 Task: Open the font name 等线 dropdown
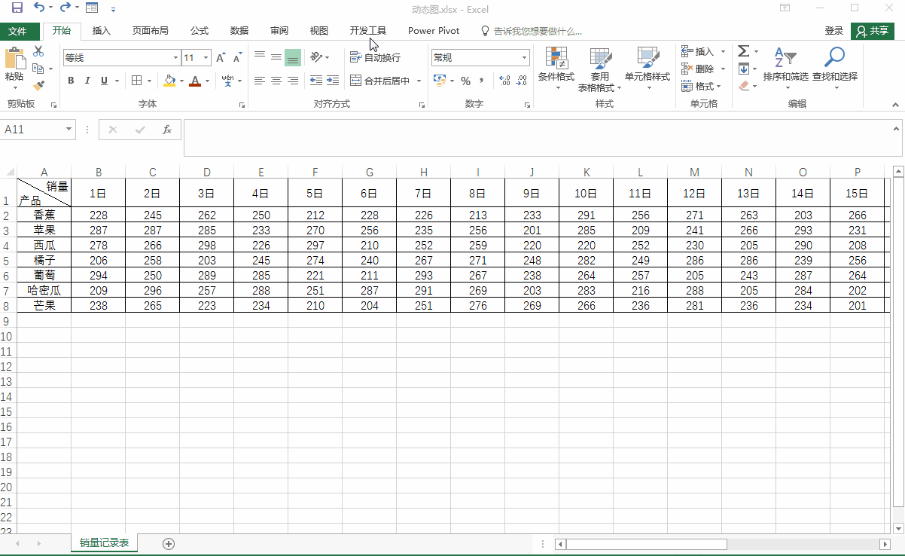click(x=176, y=58)
